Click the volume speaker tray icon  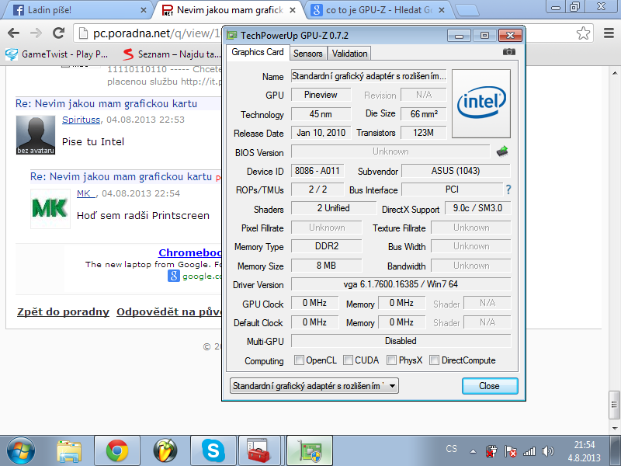click(x=550, y=450)
